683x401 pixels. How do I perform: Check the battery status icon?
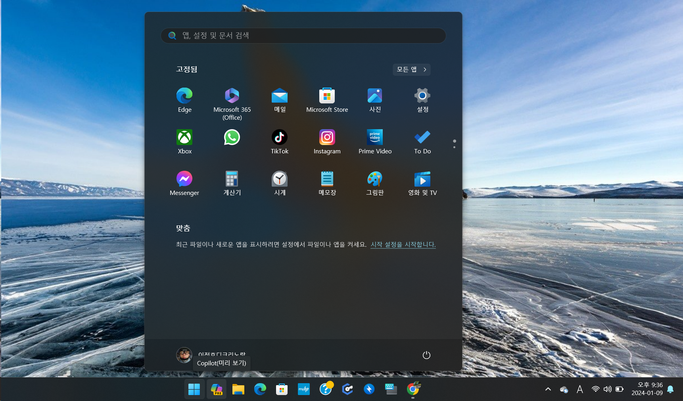click(620, 389)
